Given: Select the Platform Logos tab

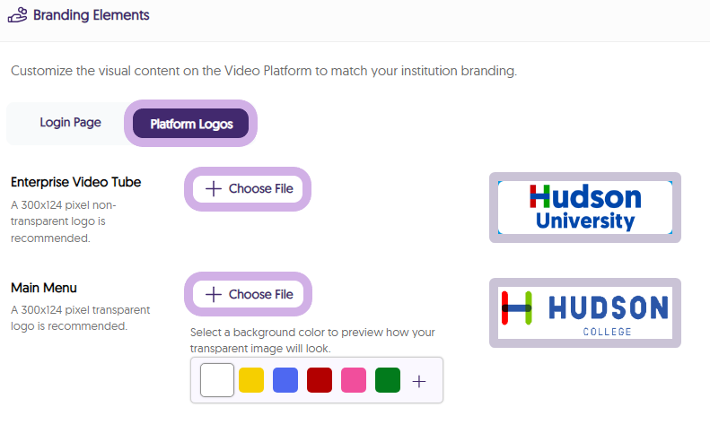Looking at the screenshot, I should tap(191, 124).
